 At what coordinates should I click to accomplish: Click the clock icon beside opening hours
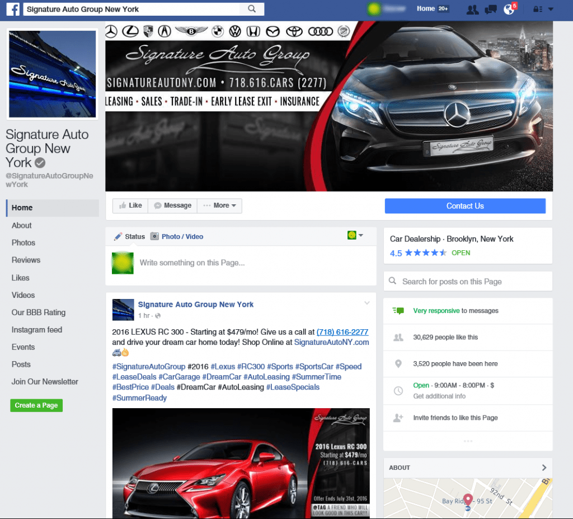pos(398,391)
